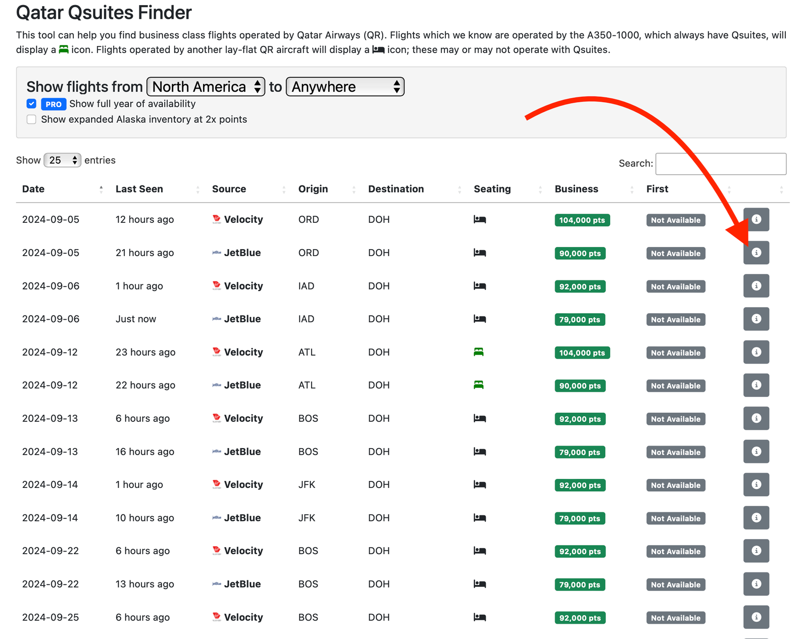Open the North America origin dropdown
808x639 pixels.
tap(206, 87)
